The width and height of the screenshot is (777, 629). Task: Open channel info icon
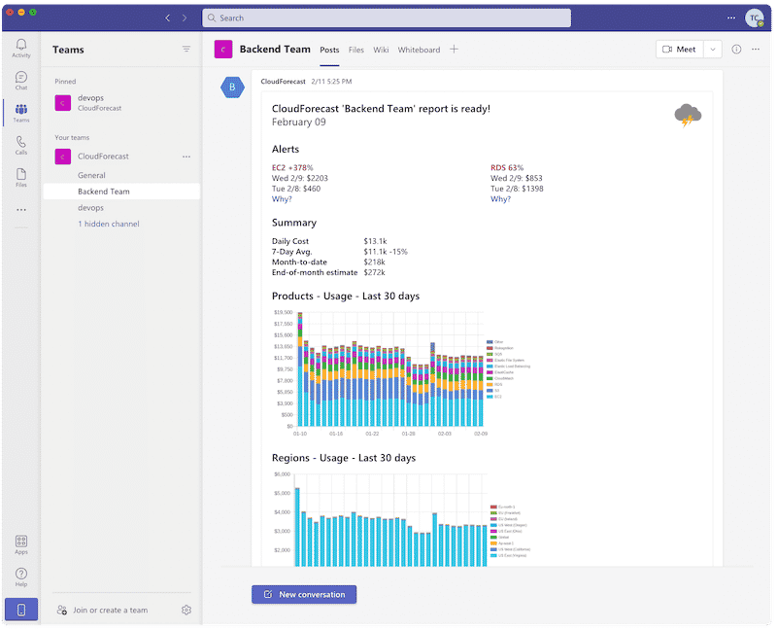(x=736, y=50)
